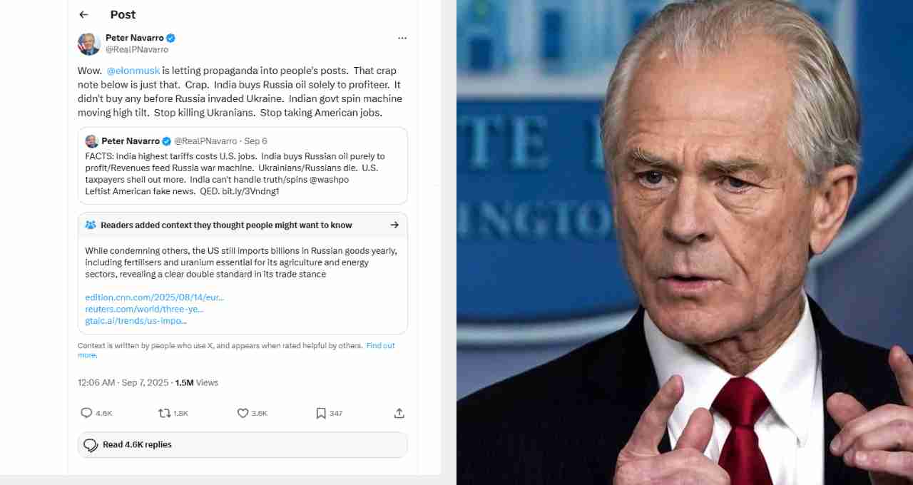Click the @RealPNavarro handle under the name
The width and height of the screenshot is (913, 485).
[x=137, y=50]
